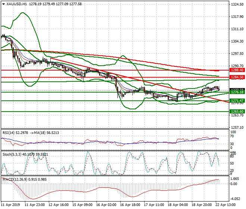The width and height of the screenshot is (246, 209).
Task: Click the 1257.10 price scale value
Action: click(237, 127)
